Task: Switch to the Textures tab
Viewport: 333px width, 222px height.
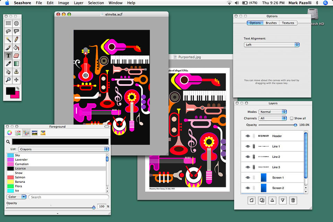Action: coord(288,23)
